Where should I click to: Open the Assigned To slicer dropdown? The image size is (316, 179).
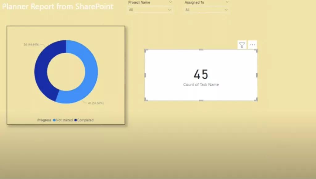point(206,10)
